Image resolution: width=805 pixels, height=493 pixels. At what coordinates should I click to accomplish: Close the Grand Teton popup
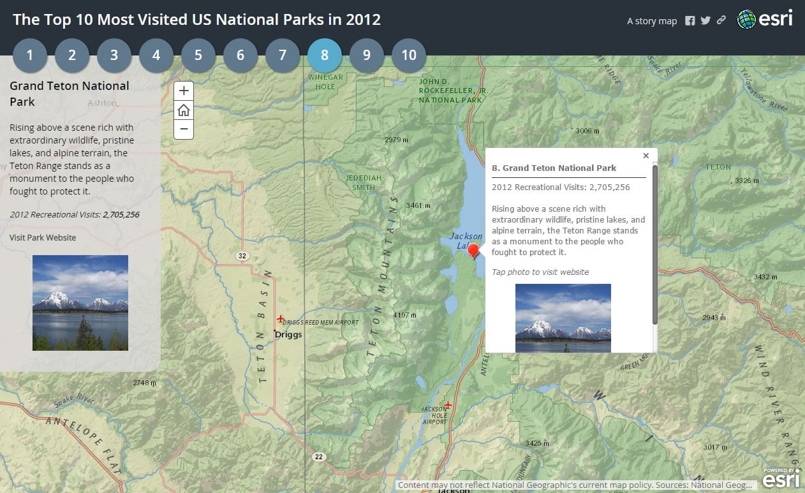(x=646, y=156)
